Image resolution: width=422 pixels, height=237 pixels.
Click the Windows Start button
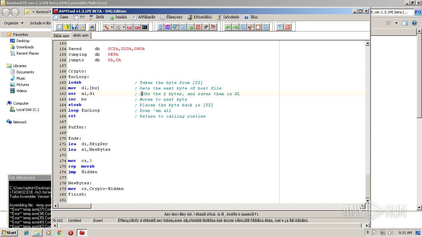(x=9, y=233)
